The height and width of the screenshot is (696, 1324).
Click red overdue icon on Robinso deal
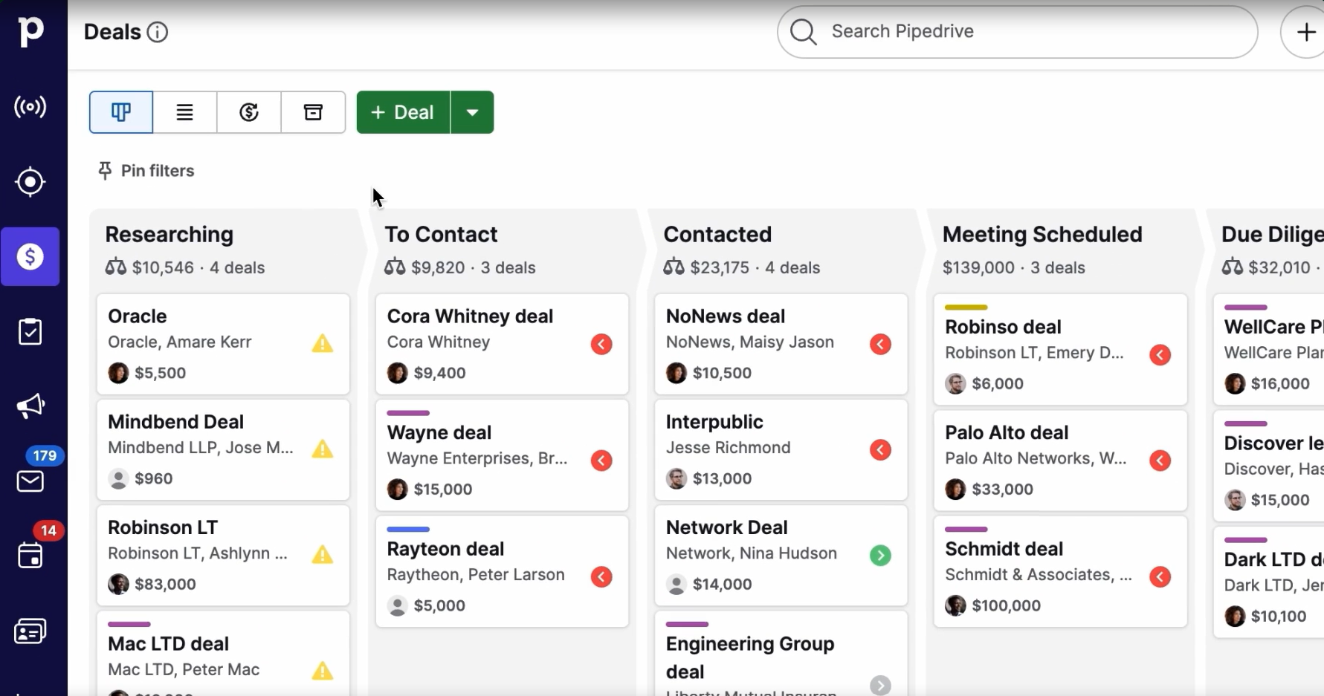coord(1160,355)
